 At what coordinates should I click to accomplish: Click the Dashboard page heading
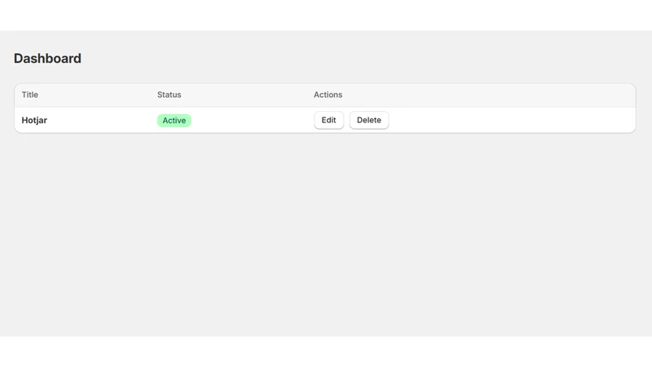[x=47, y=58]
